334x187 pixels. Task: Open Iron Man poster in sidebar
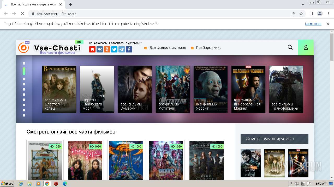point(298,163)
